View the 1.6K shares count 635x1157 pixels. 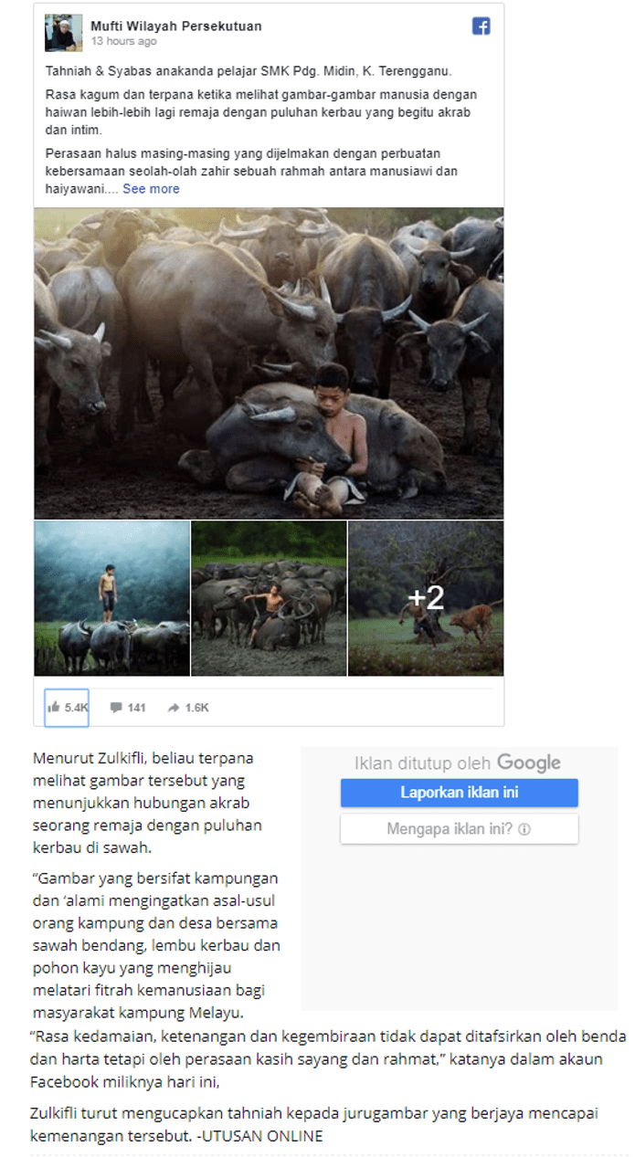pyautogui.click(x=197, y=708)
